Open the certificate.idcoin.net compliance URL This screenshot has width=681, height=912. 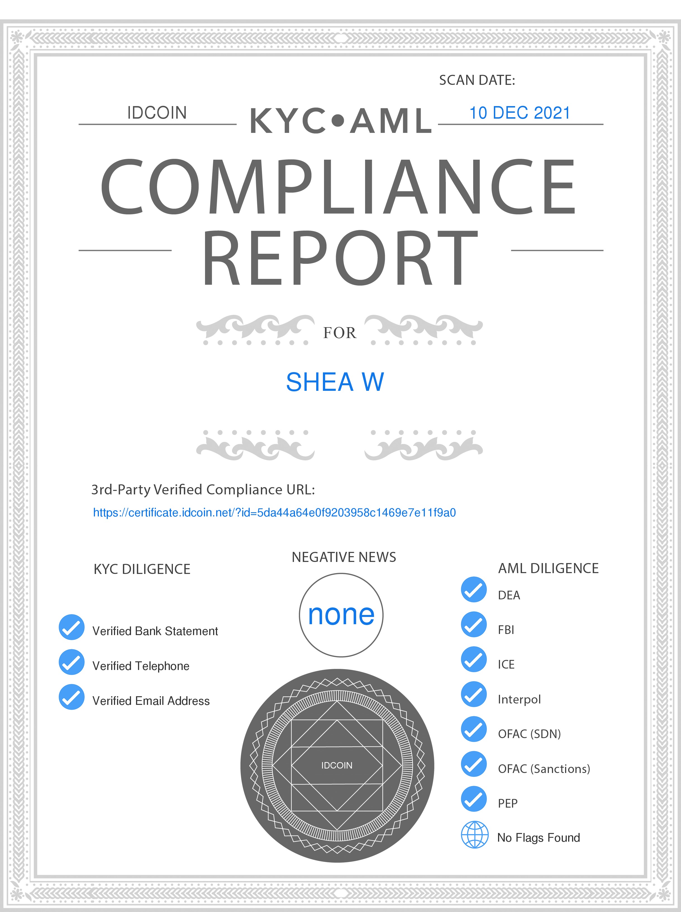point(274,513)
